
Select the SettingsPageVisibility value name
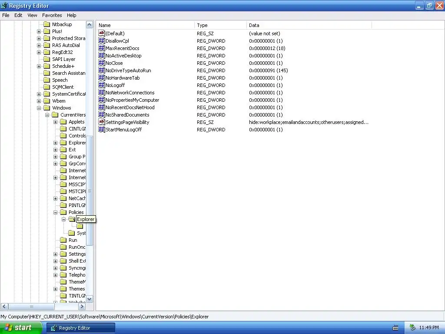[x=127, y=122]
